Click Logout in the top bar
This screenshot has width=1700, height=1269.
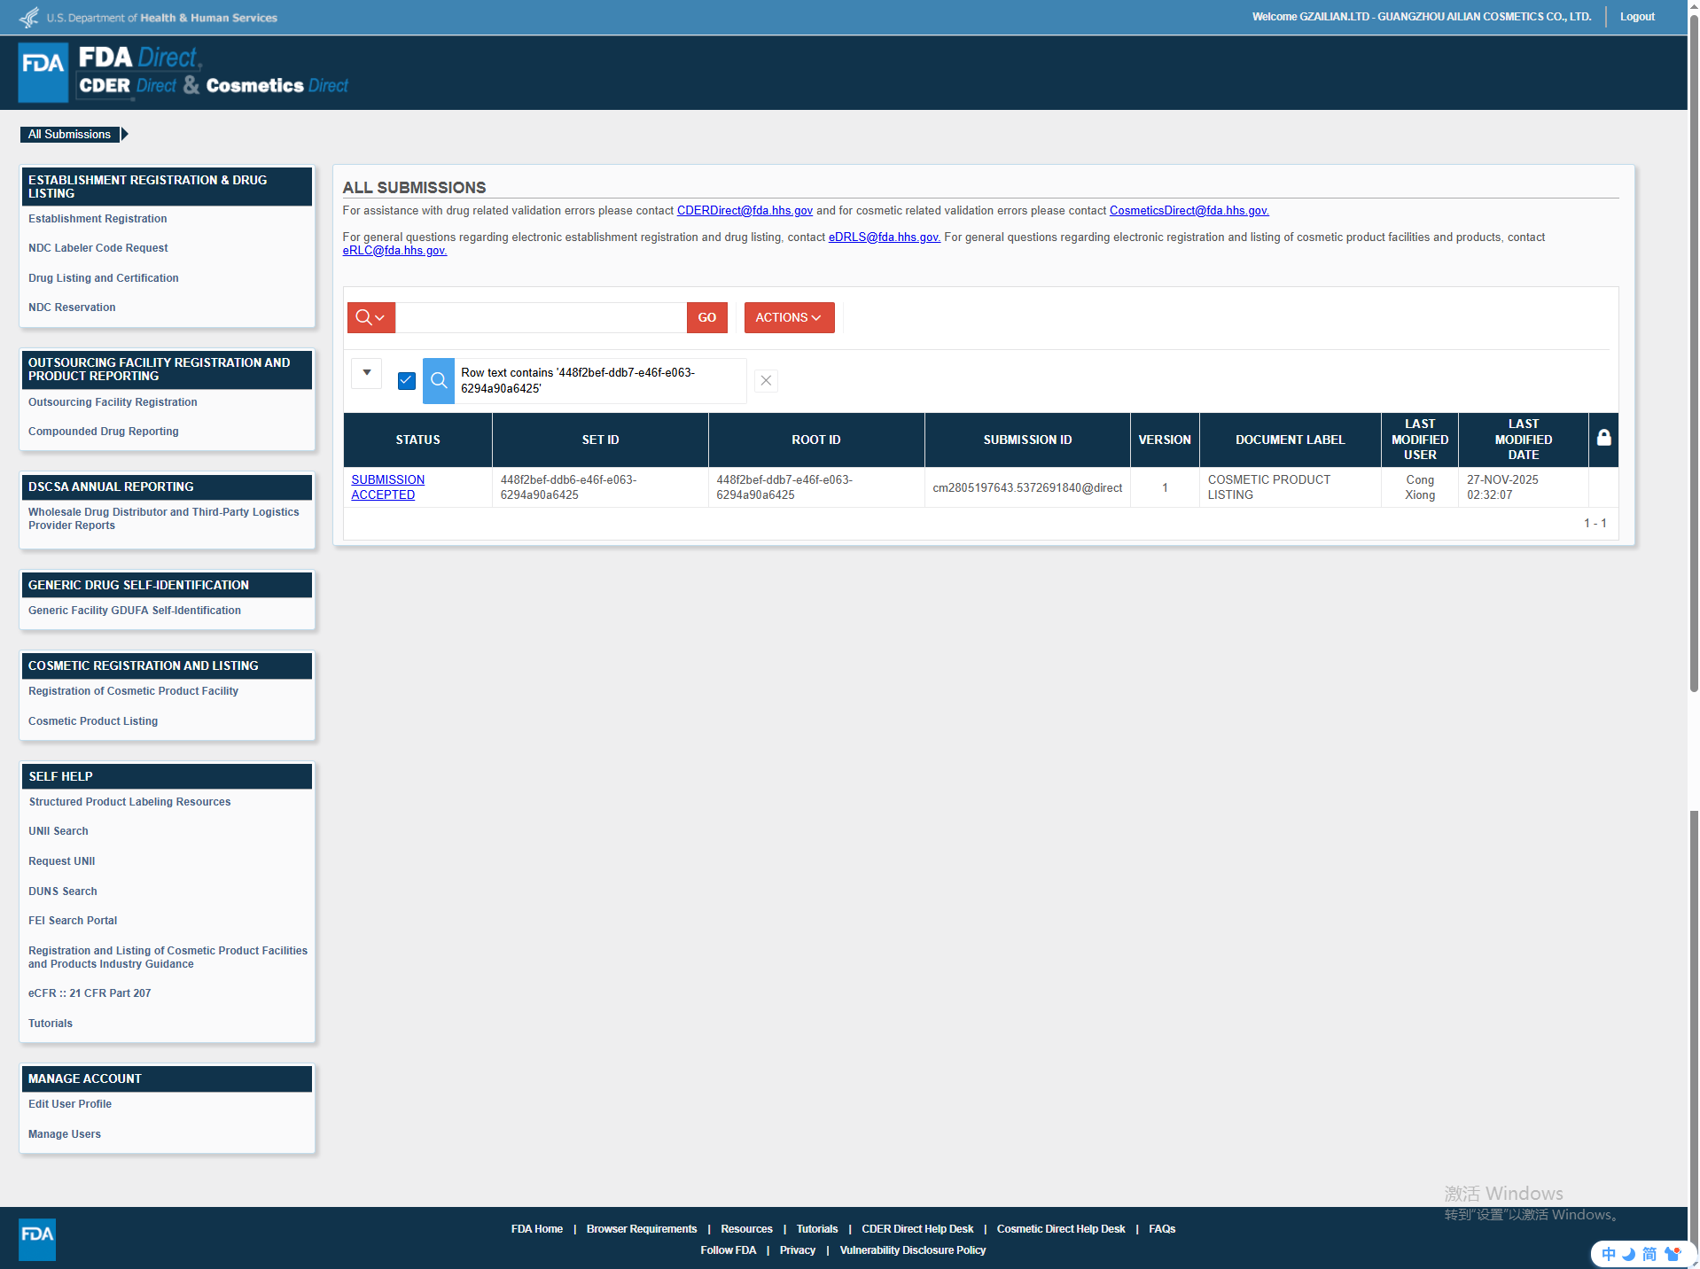pyautogui.click(x=1636, y=17)
